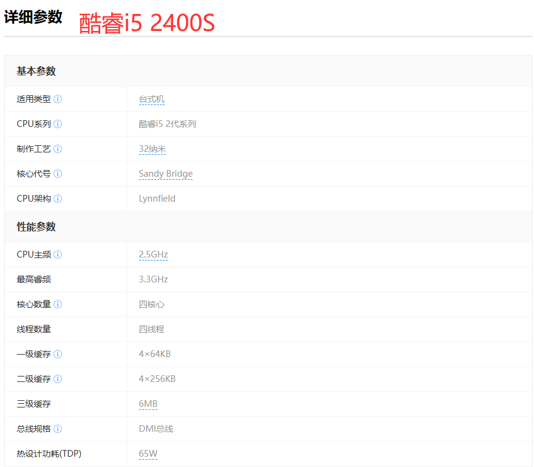Click the 最高睿频 label

coord(33,279)
